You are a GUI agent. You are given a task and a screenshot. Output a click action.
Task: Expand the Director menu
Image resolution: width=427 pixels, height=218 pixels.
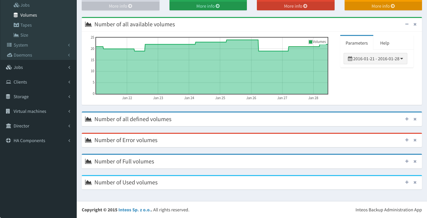point(38,126)
